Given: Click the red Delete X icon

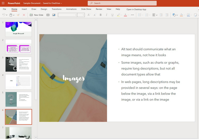Looking at the screenshot, I should click(24, 15).
